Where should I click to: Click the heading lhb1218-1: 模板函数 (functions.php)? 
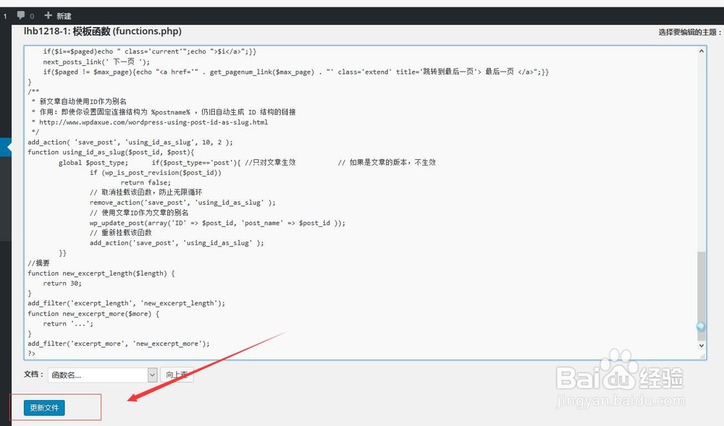(103, 31)
